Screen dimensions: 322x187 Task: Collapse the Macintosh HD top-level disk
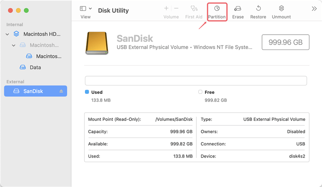[x=7, y=34]
